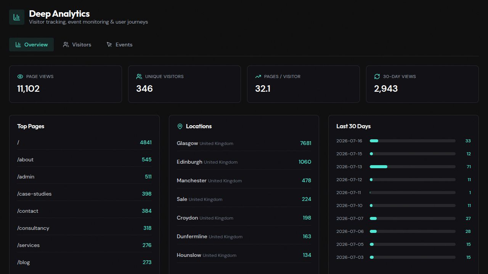Select the "/" row in Top Pages
Viewport: 488px width, 274px height.
tap(84, 142)
